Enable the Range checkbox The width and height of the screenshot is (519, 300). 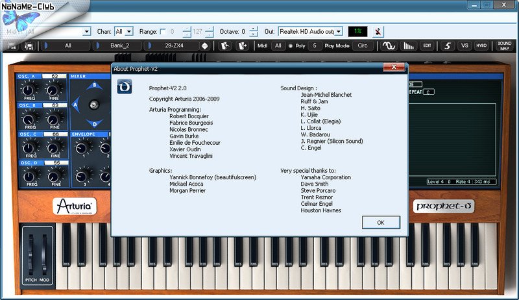click(163, 31)
